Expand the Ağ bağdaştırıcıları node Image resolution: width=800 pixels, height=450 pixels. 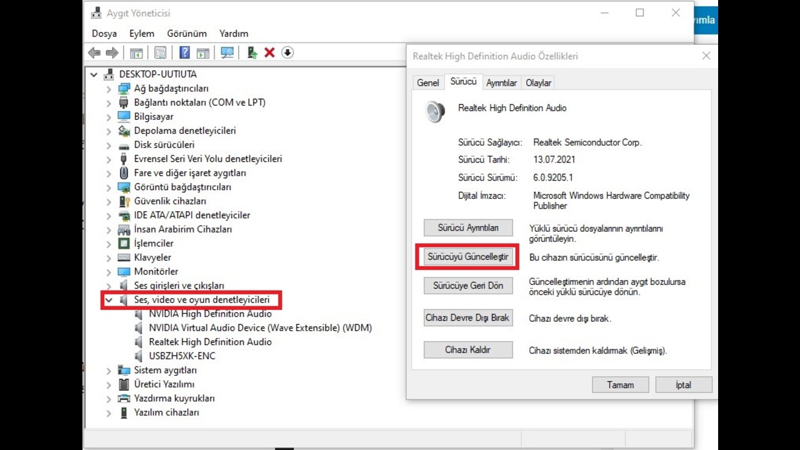109,89
